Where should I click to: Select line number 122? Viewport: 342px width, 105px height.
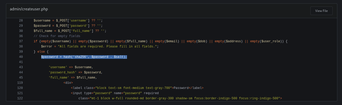20,98
